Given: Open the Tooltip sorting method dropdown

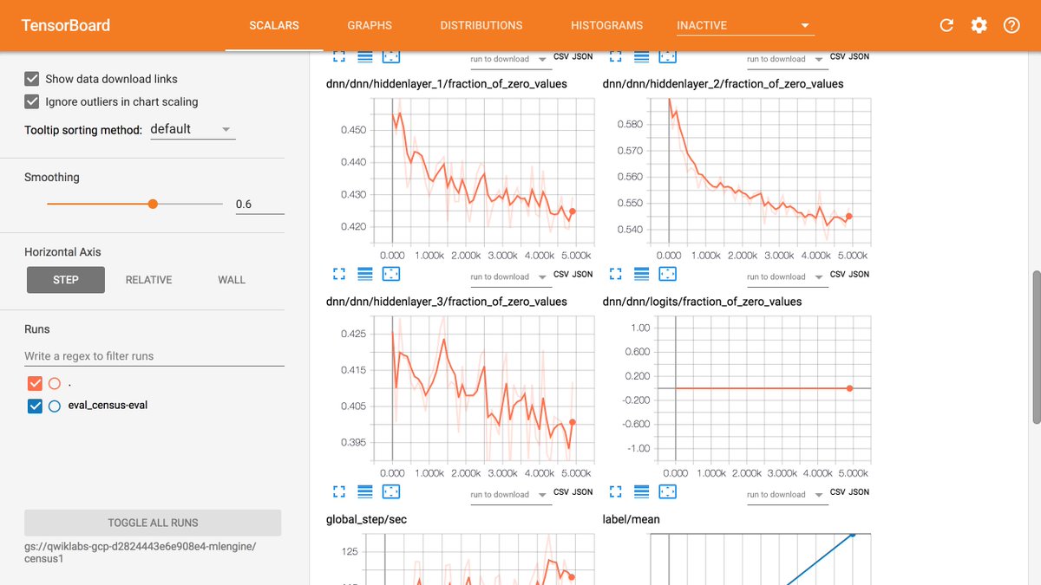Looking at the screenshot, I should point(191,129).
